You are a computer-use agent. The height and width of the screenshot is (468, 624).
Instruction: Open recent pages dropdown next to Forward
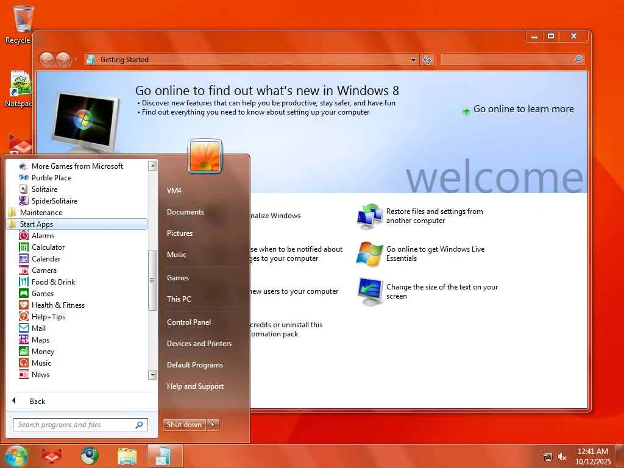[76, 60]
